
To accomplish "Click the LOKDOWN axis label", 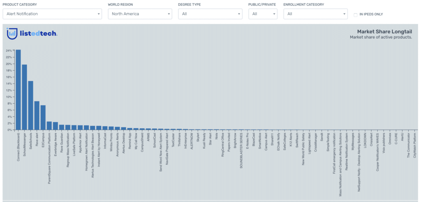I will (365, 140).
